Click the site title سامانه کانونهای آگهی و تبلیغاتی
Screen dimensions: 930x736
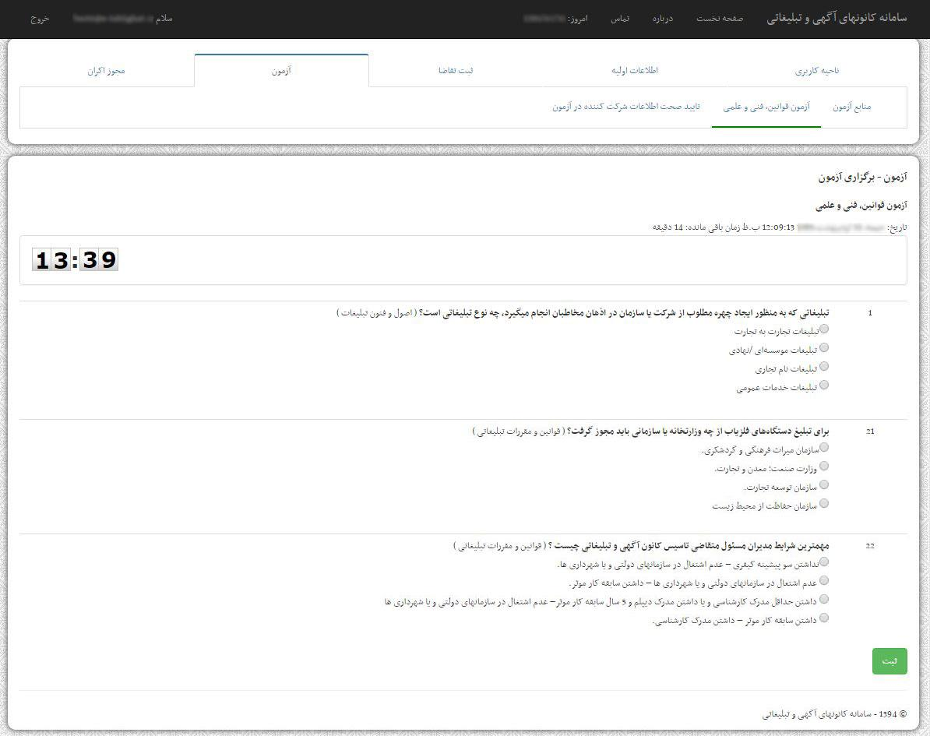click(x=837, y=19)
